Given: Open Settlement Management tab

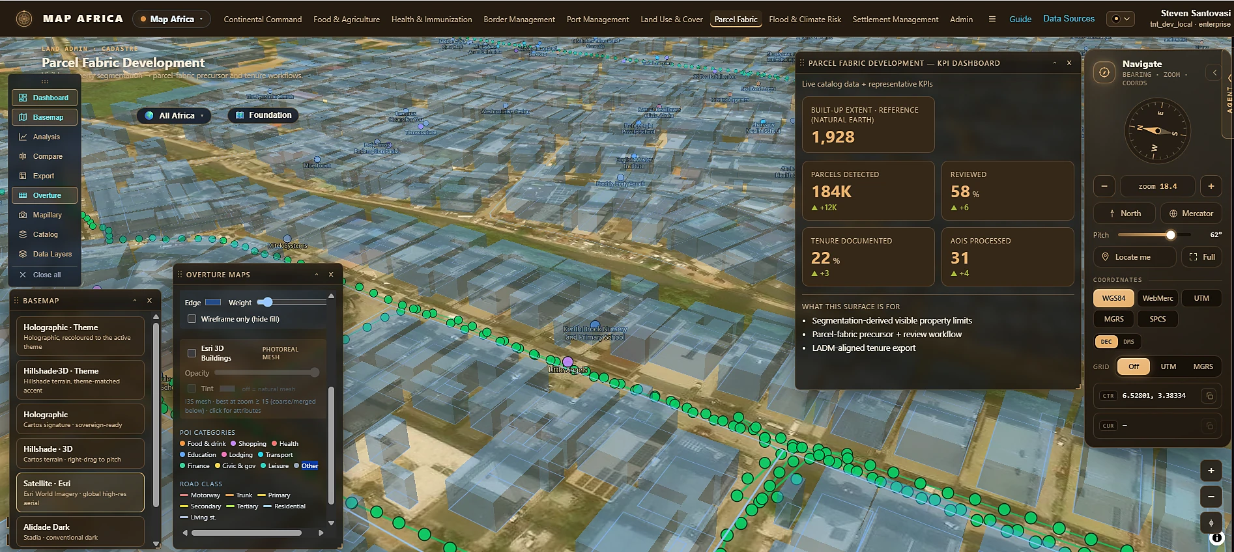Looking at the screenshot, I should coord(895,20).
